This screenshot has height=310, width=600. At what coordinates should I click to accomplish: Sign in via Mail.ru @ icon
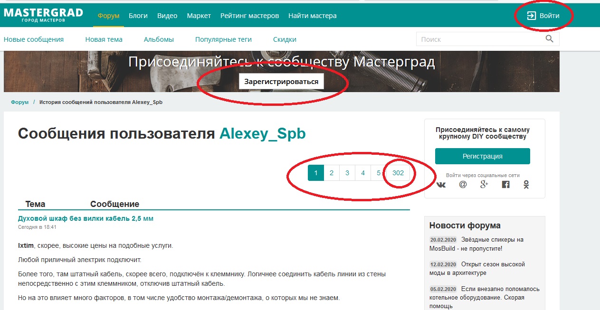tap(463, 185)
